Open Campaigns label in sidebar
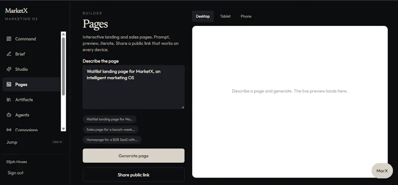The image size is (398, 185). click(26, 130)
